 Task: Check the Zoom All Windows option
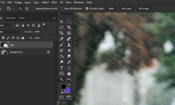[62, 9]
